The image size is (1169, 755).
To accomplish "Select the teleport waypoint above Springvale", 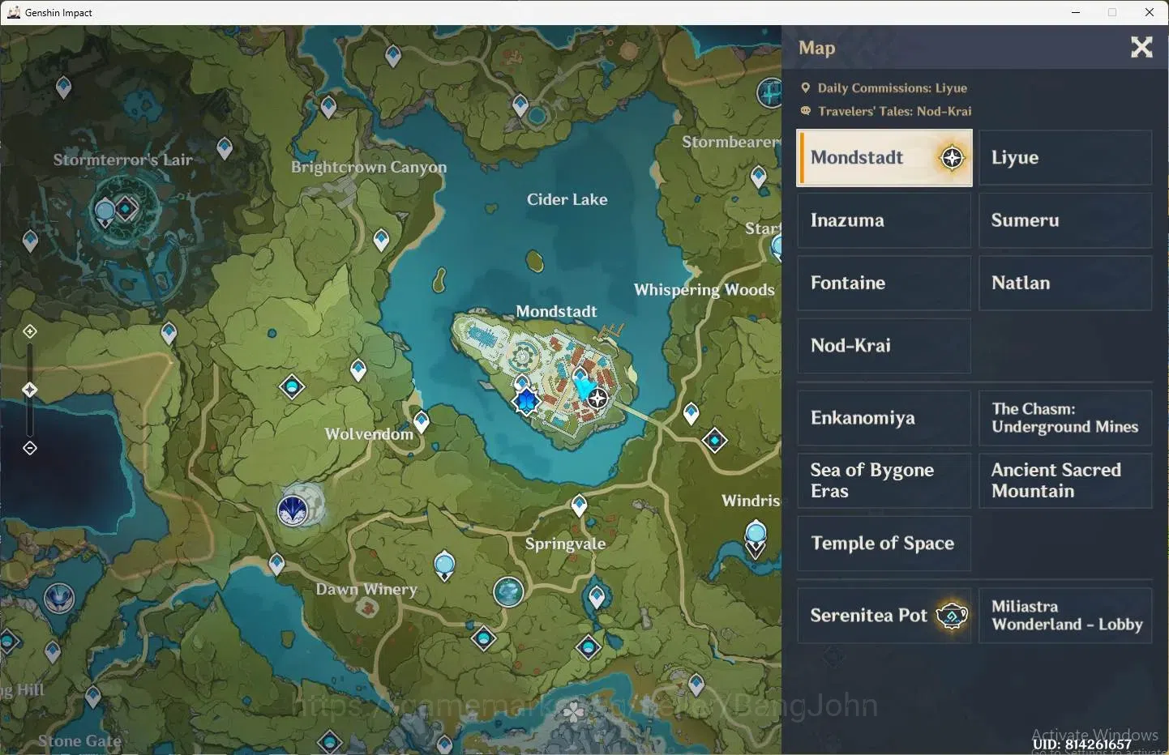I will tap(579, 505).
